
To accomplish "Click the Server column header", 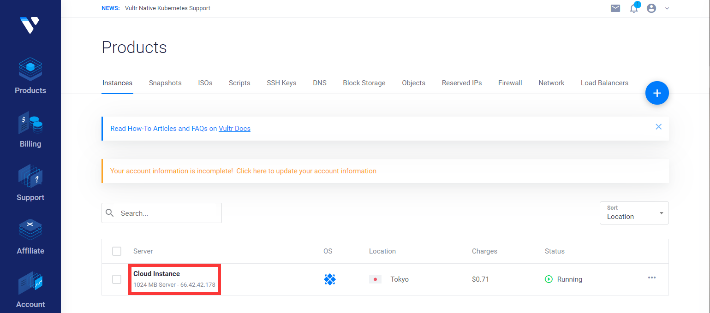I will coord(143,251).
